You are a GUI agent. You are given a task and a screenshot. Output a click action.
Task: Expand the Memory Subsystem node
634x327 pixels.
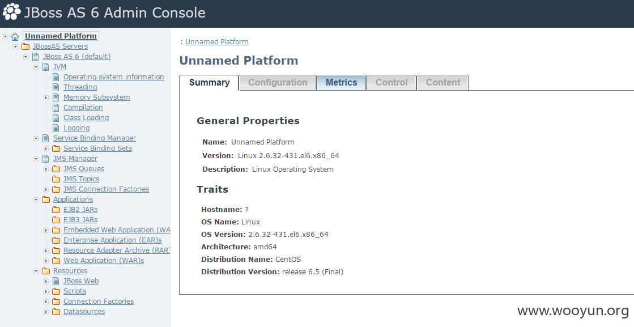click(x=46, y=97)
